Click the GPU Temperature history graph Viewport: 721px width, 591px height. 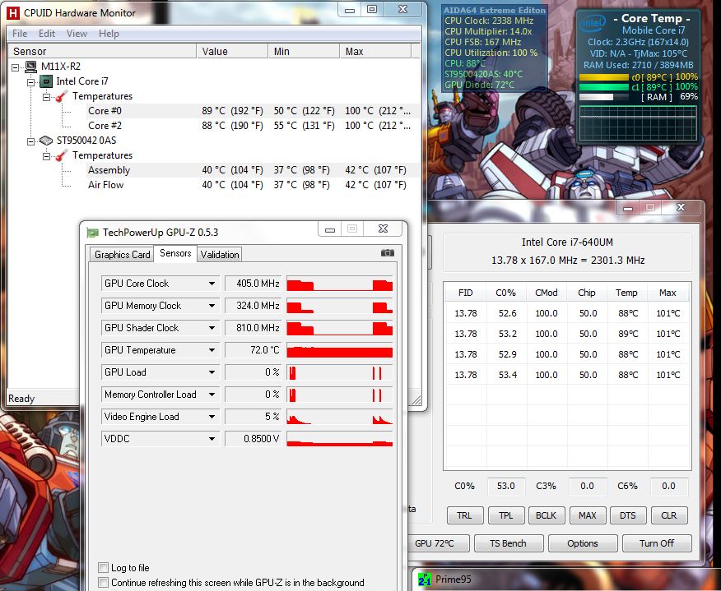point(340,350)
